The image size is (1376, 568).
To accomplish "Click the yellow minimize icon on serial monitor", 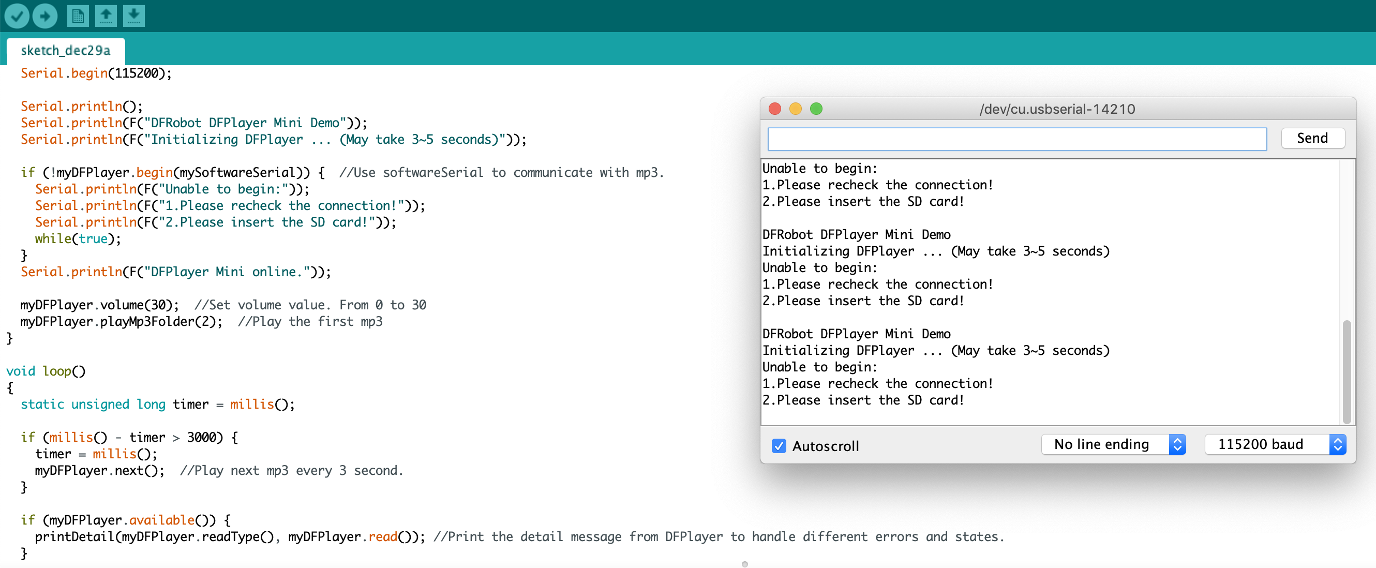I will [x=796, y=109].
